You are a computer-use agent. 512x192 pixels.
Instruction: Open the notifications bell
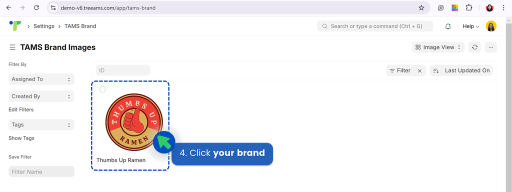coord(448,26)
